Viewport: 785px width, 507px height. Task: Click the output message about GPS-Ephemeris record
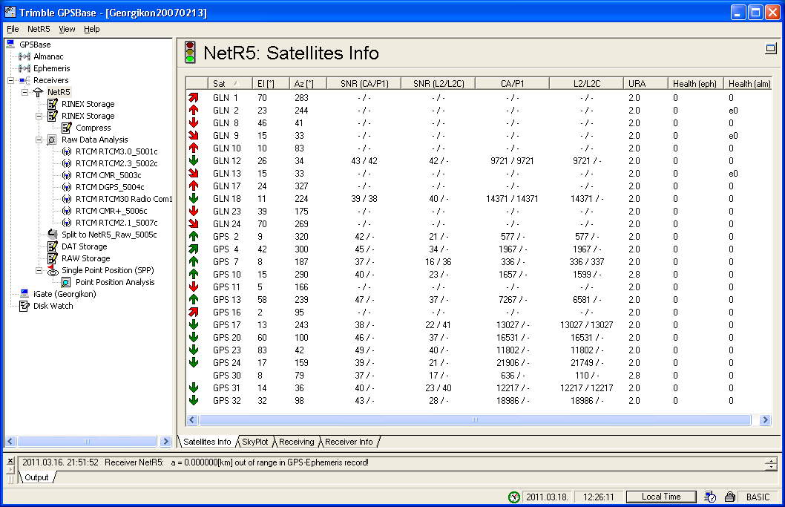click(195, 462)
